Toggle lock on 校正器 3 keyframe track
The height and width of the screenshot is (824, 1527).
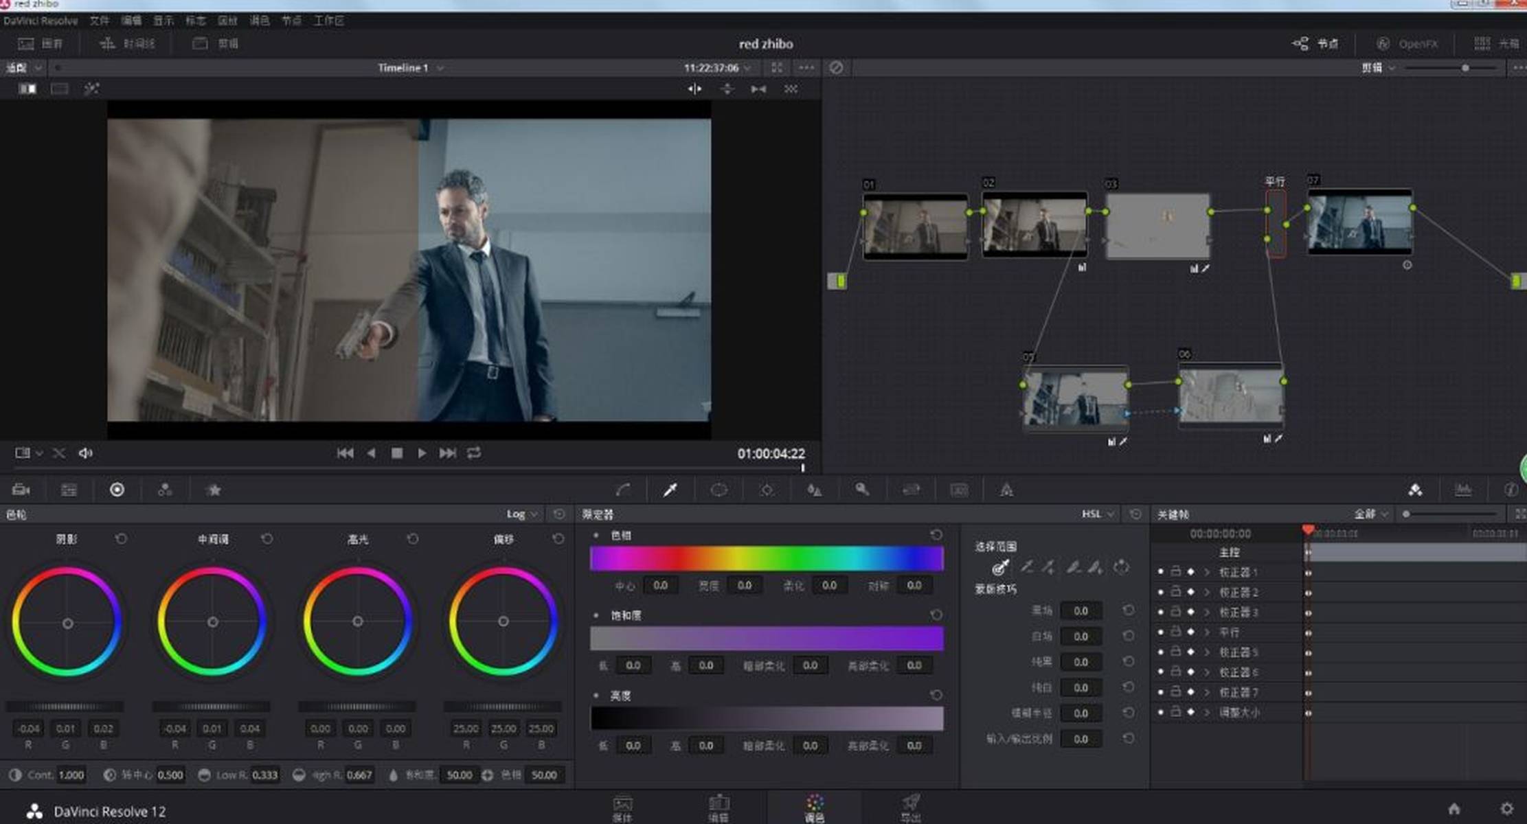coord(1175,612)
